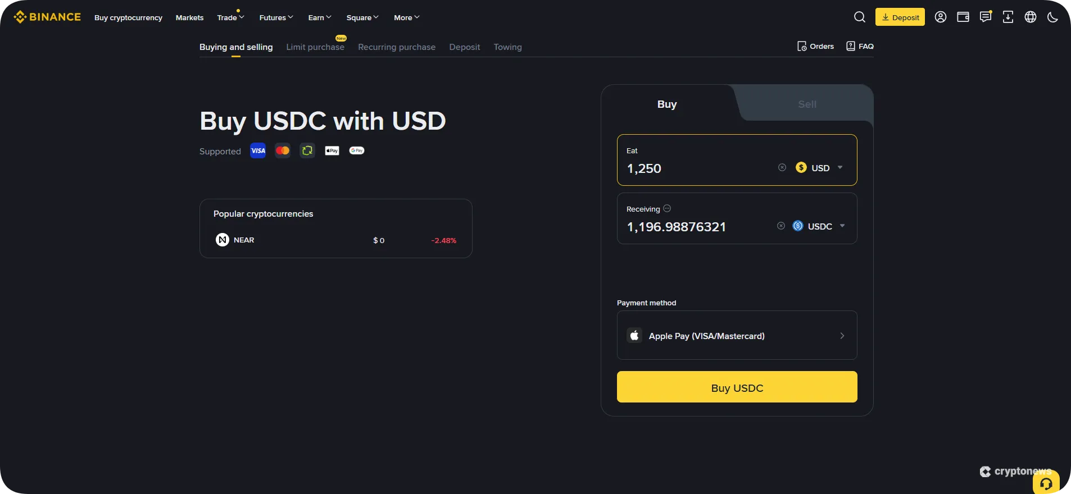Open USD currency dropdown

[x=819, y=167]
